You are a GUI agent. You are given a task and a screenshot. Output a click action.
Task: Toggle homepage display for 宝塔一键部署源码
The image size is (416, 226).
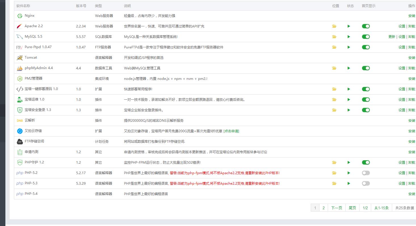coord(366,89)
